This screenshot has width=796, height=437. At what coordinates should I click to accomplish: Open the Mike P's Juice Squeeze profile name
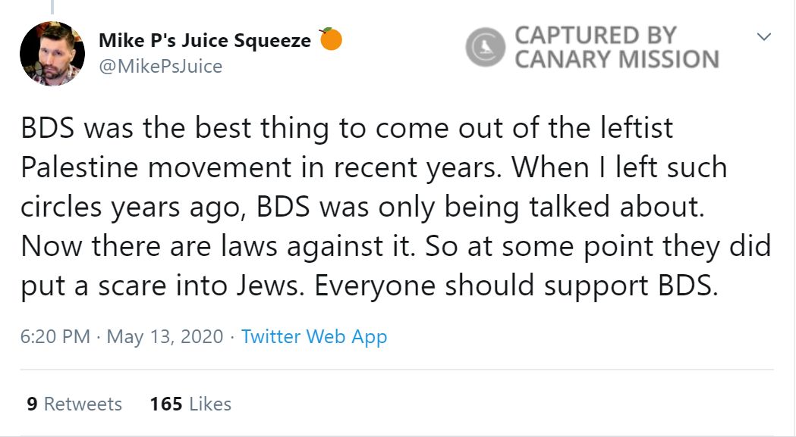click(x=205, y=40)
